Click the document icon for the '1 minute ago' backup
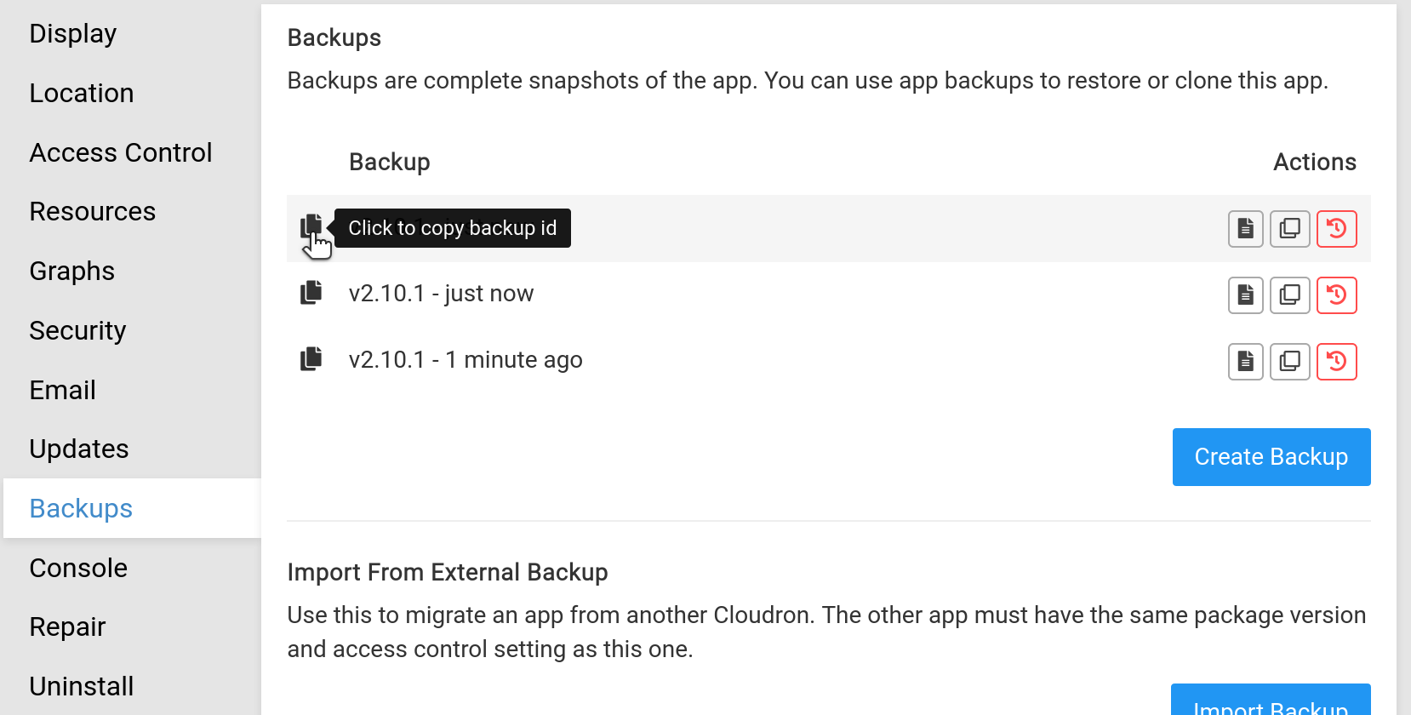The height and width of the screenshot is (715, 1411). 1245,362
